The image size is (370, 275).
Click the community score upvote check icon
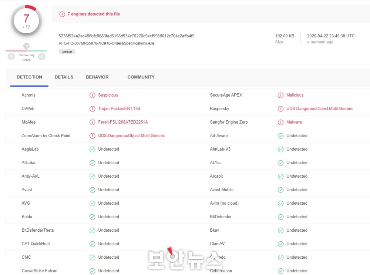click(42, 57)
